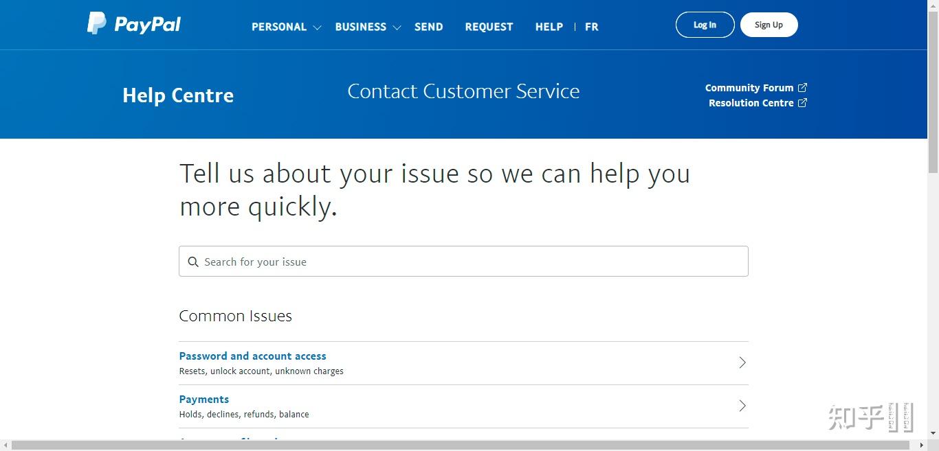
Task: Open the SEND menu item
Action: 428,27
